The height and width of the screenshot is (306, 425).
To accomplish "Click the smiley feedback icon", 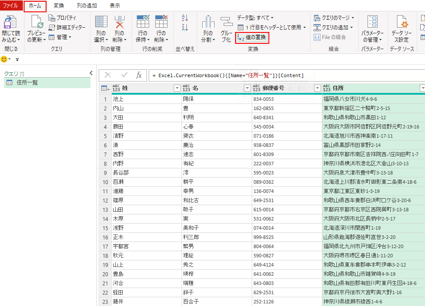I will (4, 59).
